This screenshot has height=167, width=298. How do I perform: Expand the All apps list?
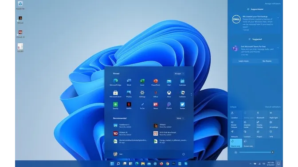(x=179, y=73)
